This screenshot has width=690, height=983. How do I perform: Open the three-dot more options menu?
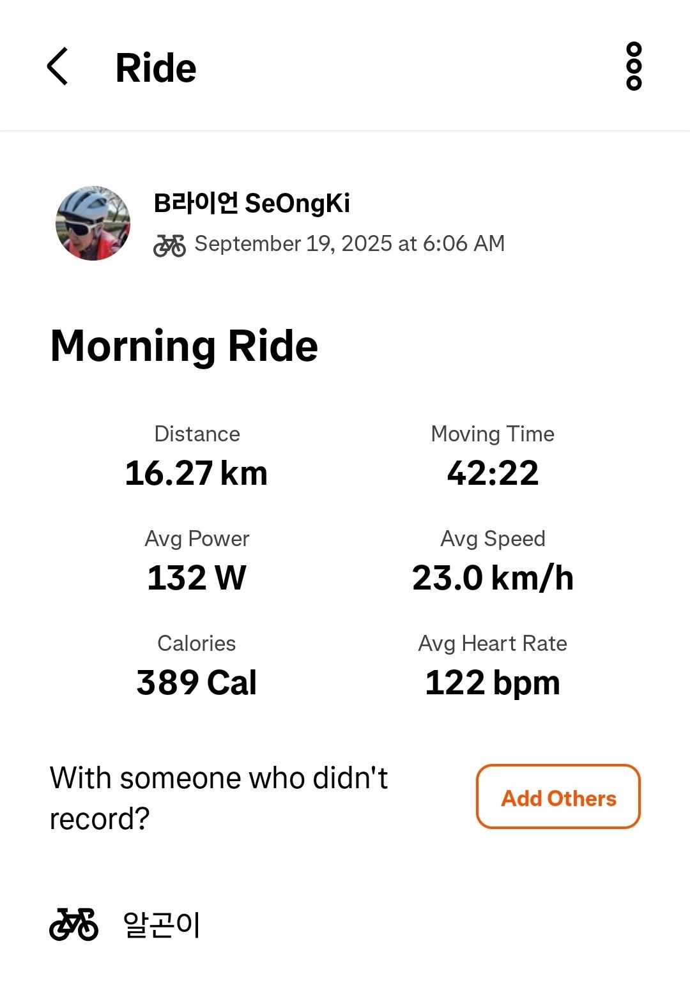(633, 66)
